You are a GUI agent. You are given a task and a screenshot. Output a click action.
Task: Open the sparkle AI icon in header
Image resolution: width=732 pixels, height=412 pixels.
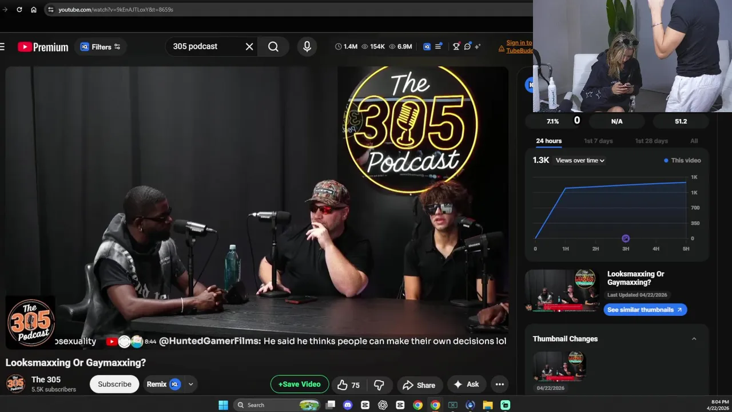click(x=478, y=46)
